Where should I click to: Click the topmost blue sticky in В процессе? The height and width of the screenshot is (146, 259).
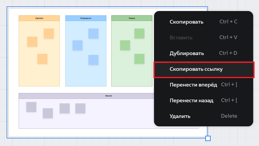point(93,34)
